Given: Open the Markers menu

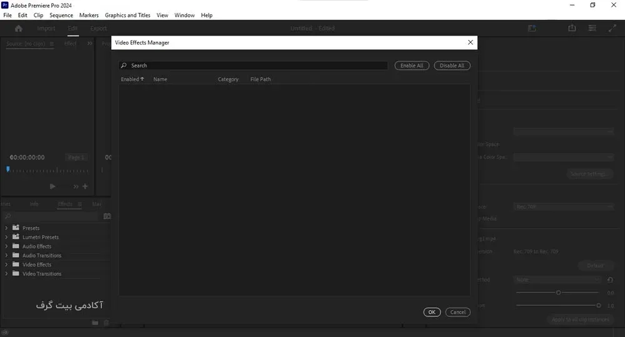Looking at the screenshot, I should tap(89, 15).
